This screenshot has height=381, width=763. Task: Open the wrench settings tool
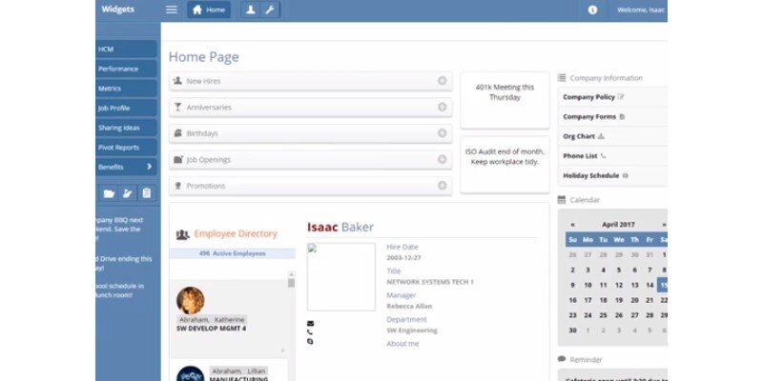269,10
